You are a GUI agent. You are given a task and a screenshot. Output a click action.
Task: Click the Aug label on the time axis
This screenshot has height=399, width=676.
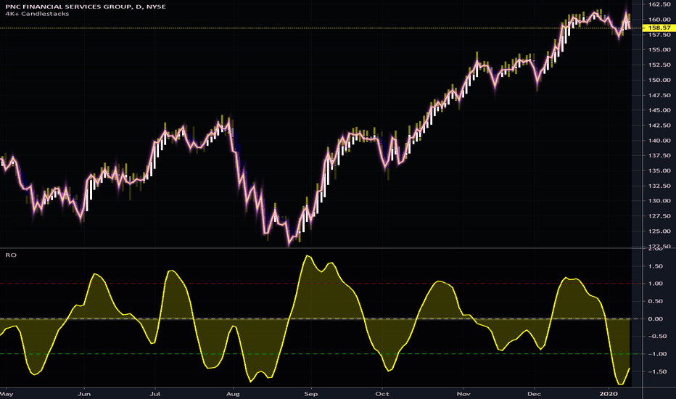click(233, 394)
